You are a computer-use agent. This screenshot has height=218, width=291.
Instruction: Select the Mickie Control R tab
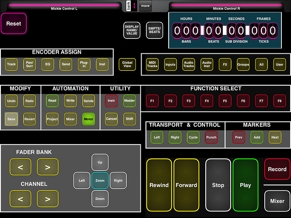[226, 7]
